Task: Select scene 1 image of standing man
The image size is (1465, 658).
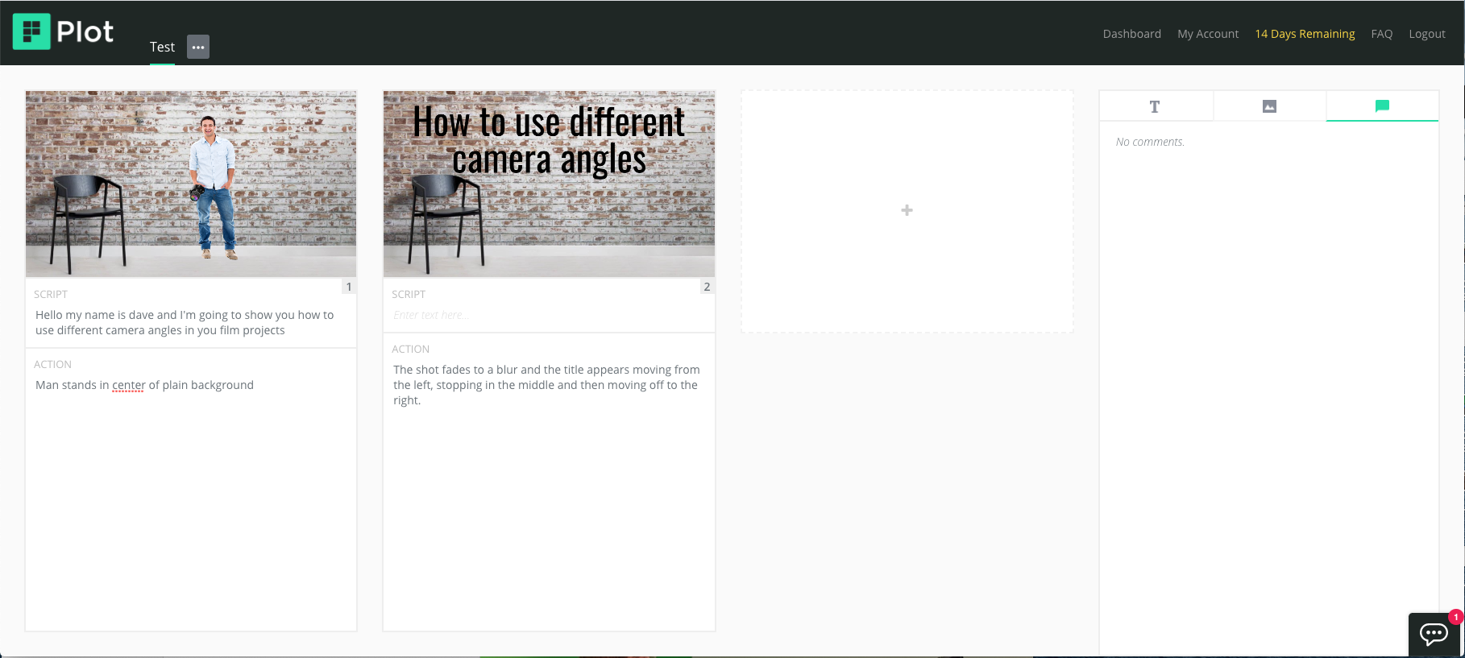Action: pos(191,184)
